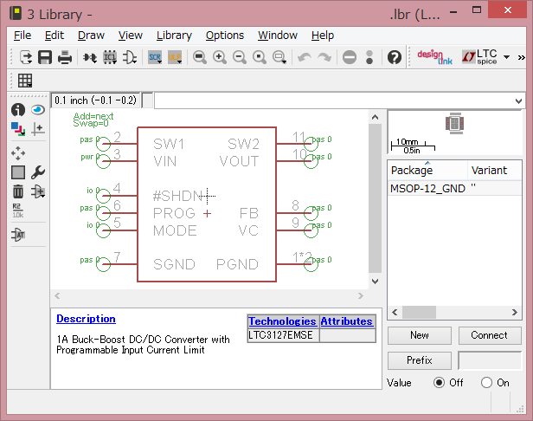Run a script via SCR icon
This screenshot has width=533, height=421.
(155, 57)
